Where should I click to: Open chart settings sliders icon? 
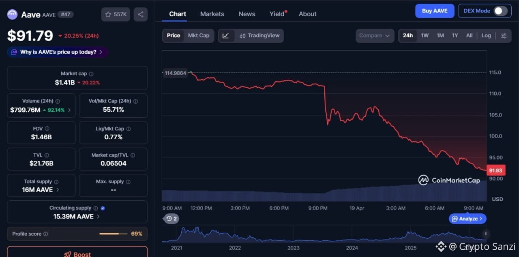pos(504,36)
